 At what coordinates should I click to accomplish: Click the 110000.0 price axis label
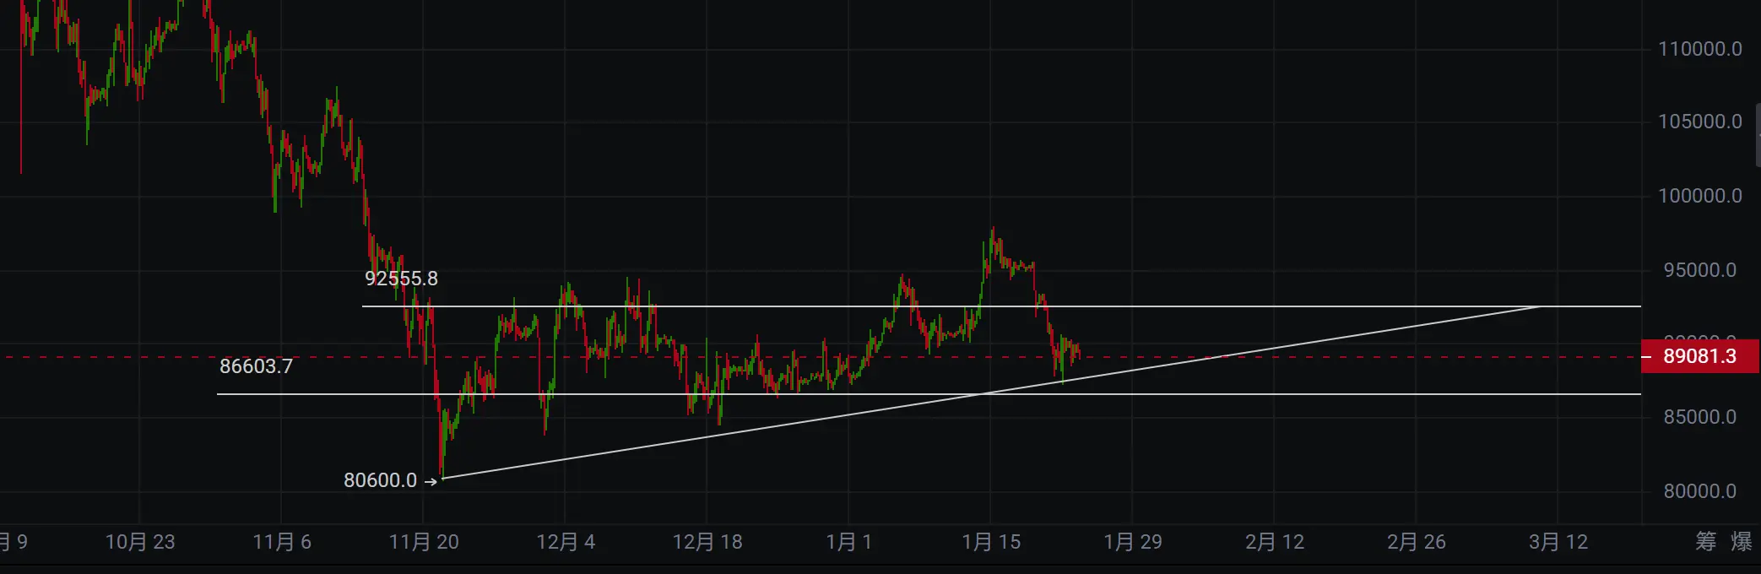click(1700, 49)
